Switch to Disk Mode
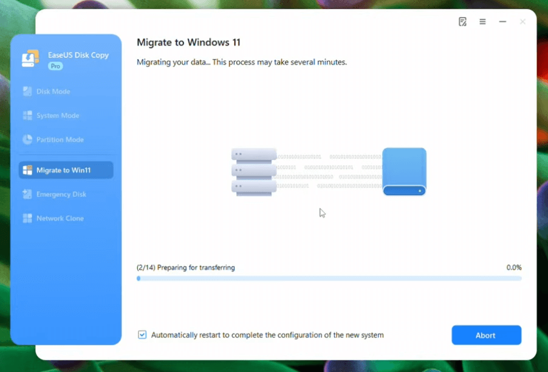The width and height of the screenshot is (548, 372). [55, 91]
